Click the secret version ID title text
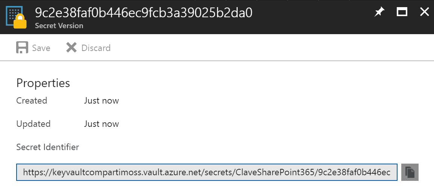The width and height of the screenshot is (434, 194). pos(144,13)
